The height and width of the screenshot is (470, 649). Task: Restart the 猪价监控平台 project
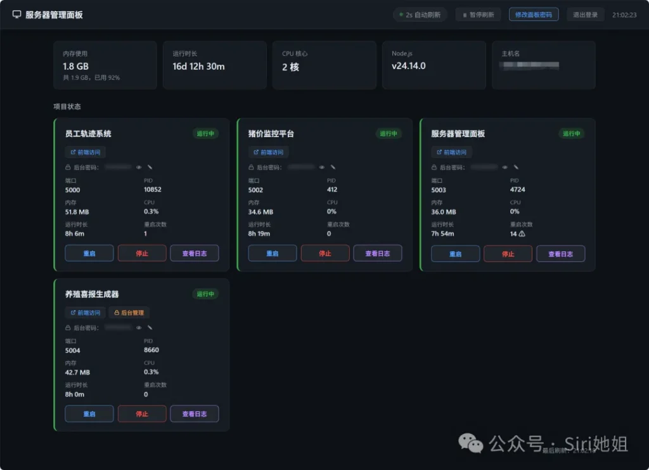(273, 253)
